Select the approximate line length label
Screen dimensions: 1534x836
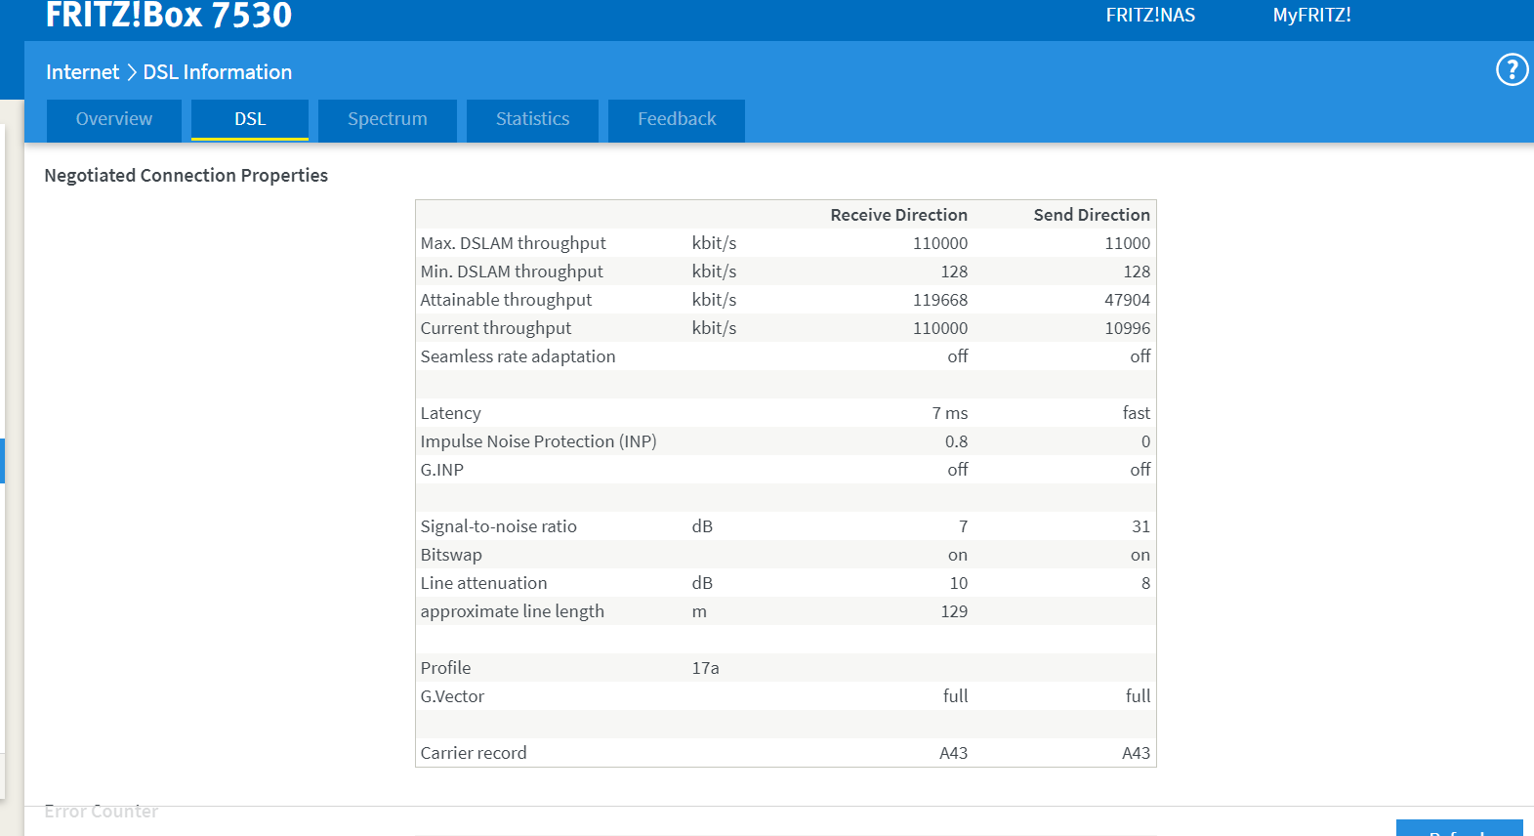tap(512, 611)
